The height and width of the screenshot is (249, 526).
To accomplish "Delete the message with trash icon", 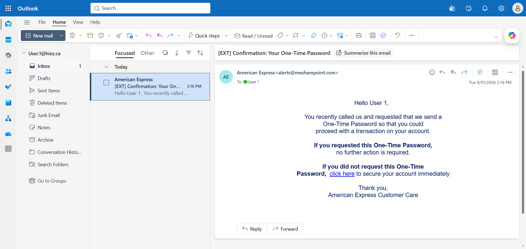I will (72, 36).
